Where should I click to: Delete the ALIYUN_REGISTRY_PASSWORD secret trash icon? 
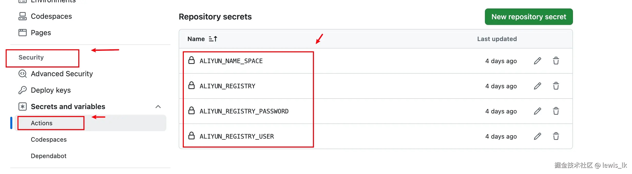[556, 111]
